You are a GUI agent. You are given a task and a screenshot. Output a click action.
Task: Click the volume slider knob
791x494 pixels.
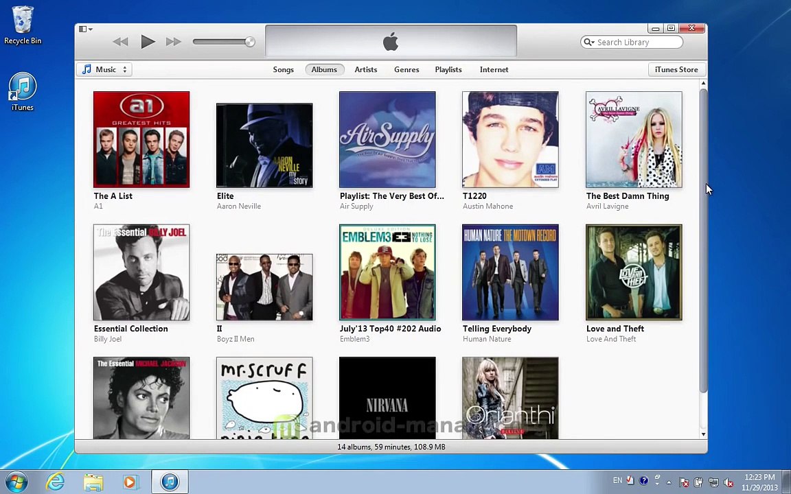coord(249,42)
